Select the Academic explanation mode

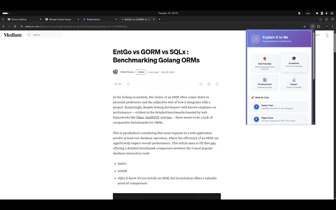point(294,63)
